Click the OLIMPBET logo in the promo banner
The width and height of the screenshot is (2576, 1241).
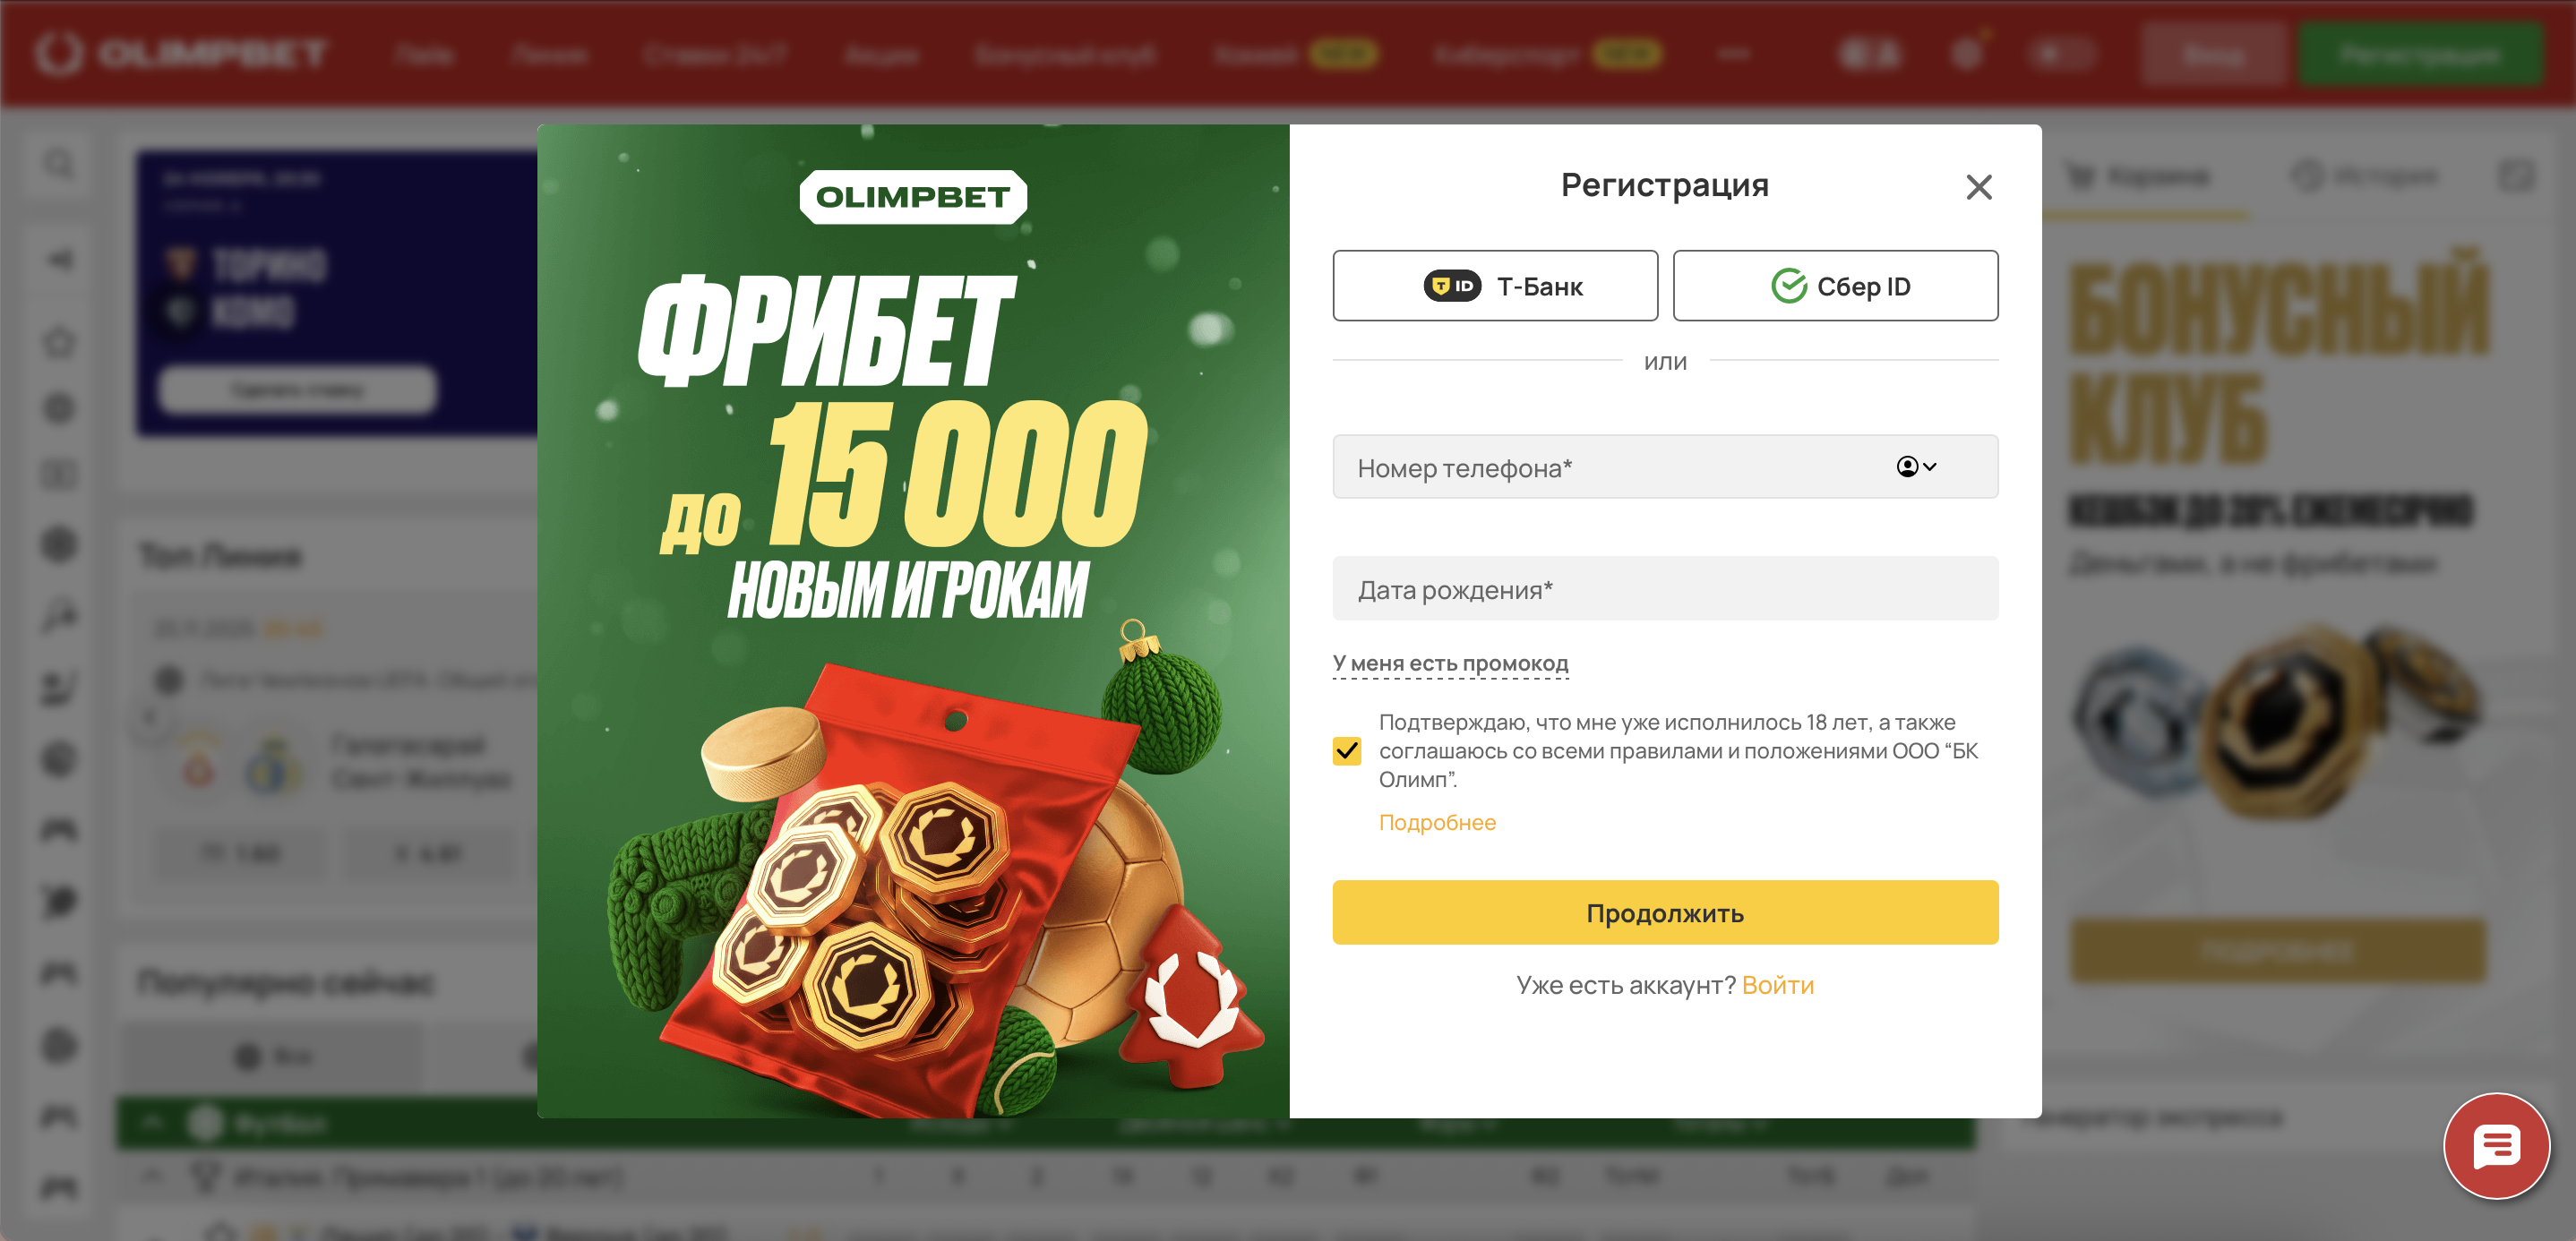coord(913,197)
